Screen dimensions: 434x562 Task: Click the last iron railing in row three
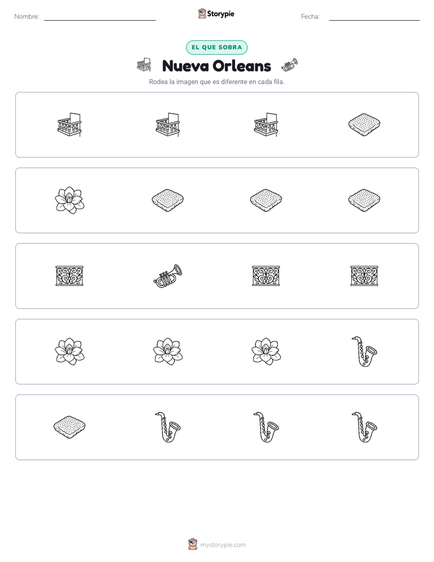[364, 276]
